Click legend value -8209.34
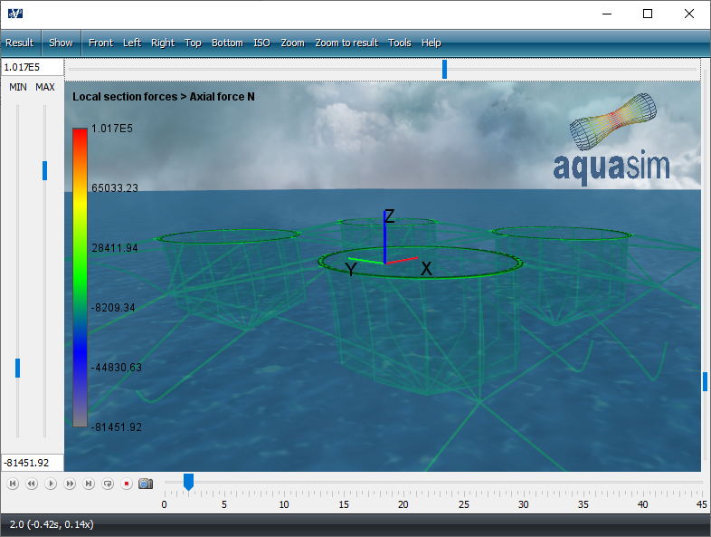Image resolution: width=711 pixels, height=537 pixels. pyautogui.click(x=113, y=308)
